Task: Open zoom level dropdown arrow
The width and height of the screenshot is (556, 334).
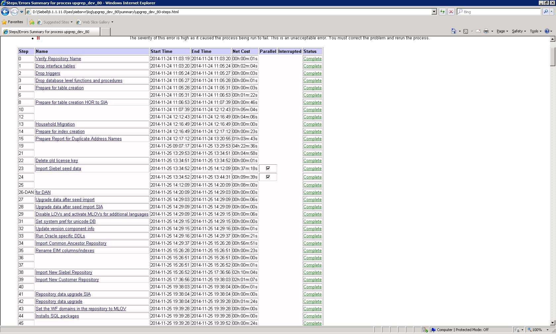Action: pyautogui.click(x=547, y=330)
